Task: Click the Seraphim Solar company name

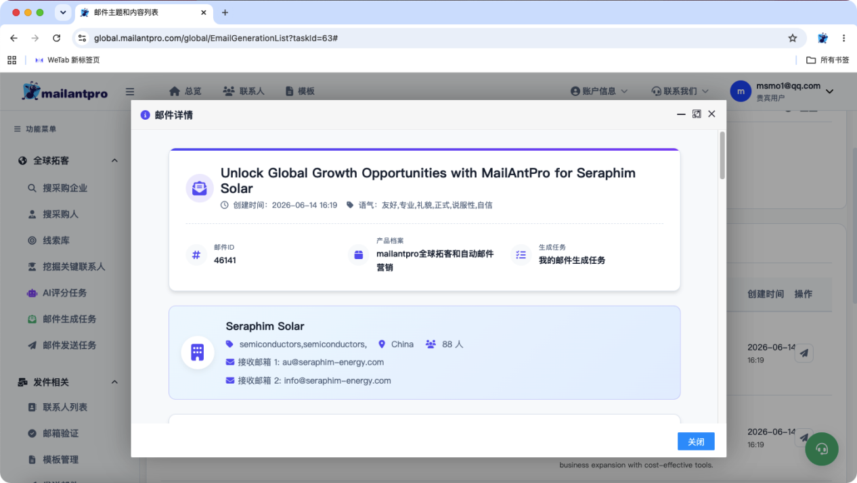Action: [x=265, y=326]
